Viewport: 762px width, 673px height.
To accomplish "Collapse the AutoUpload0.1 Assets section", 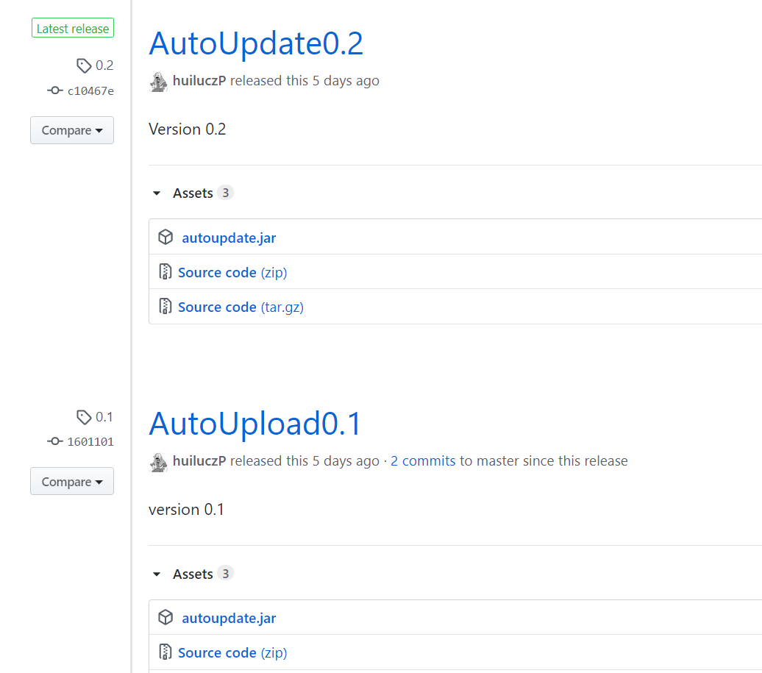I will (156, 573).
